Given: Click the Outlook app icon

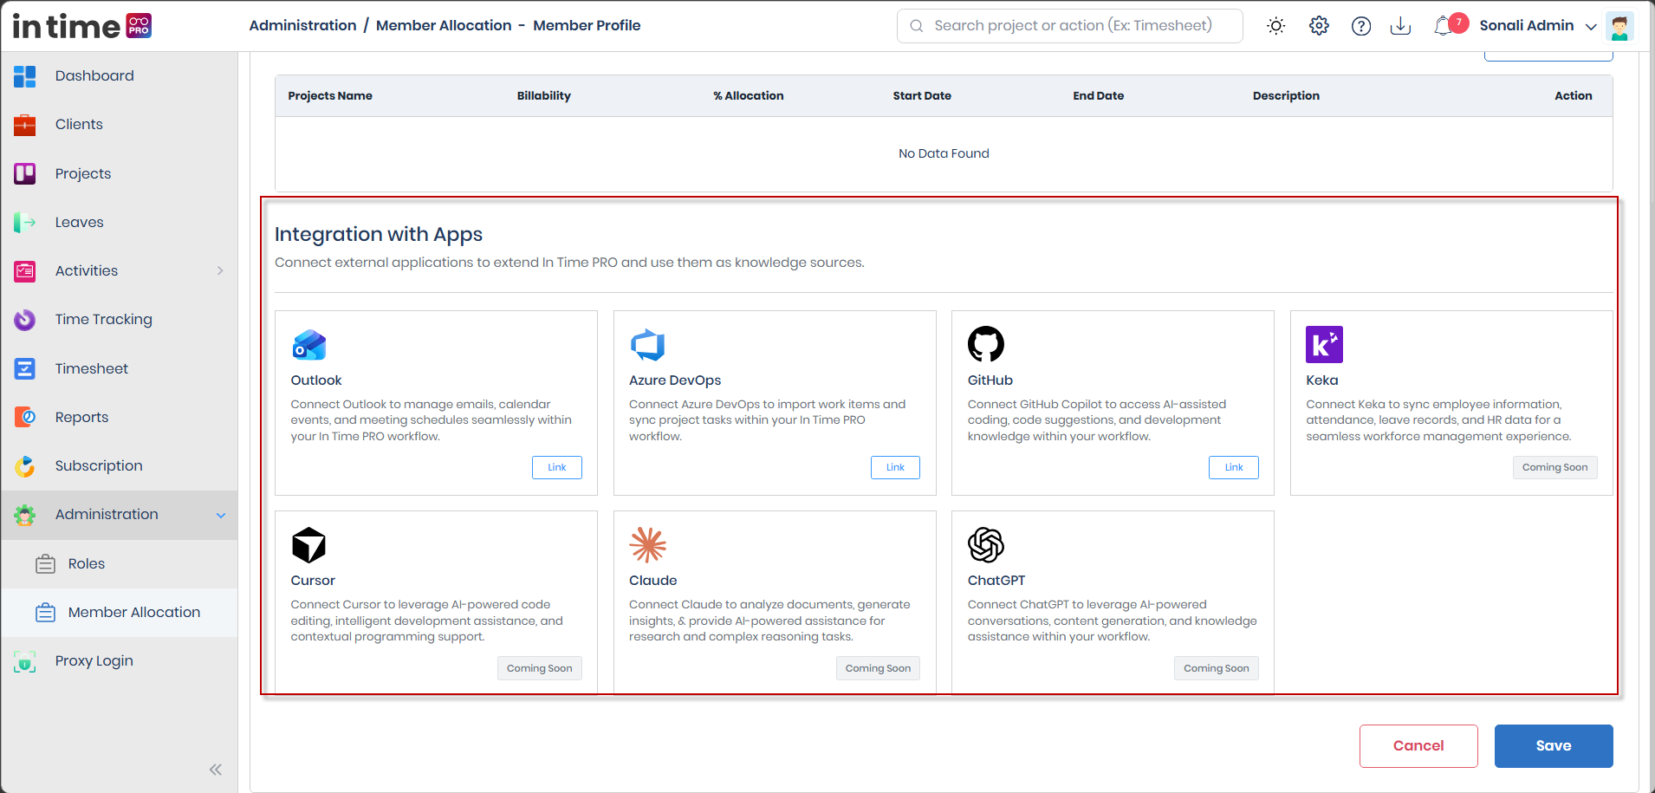Looking at the screenshot, I should pyautogui.click(x=309, y=345).
